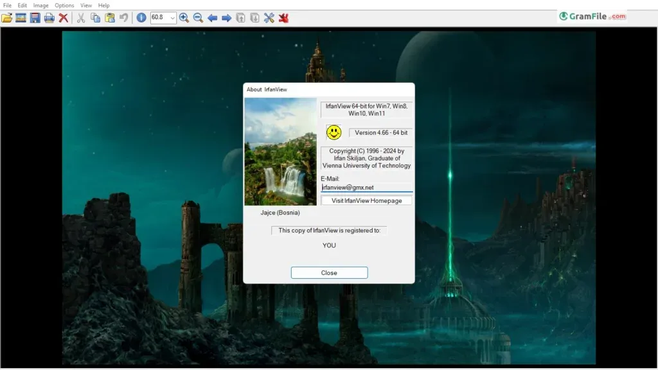Open the Edit menu
Screen dimensions: 658x370
click(22, 5)
